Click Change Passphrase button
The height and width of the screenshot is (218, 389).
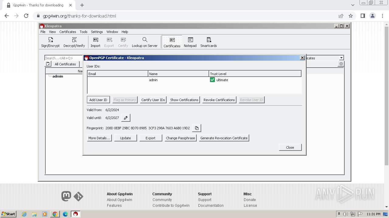point(181,138)
